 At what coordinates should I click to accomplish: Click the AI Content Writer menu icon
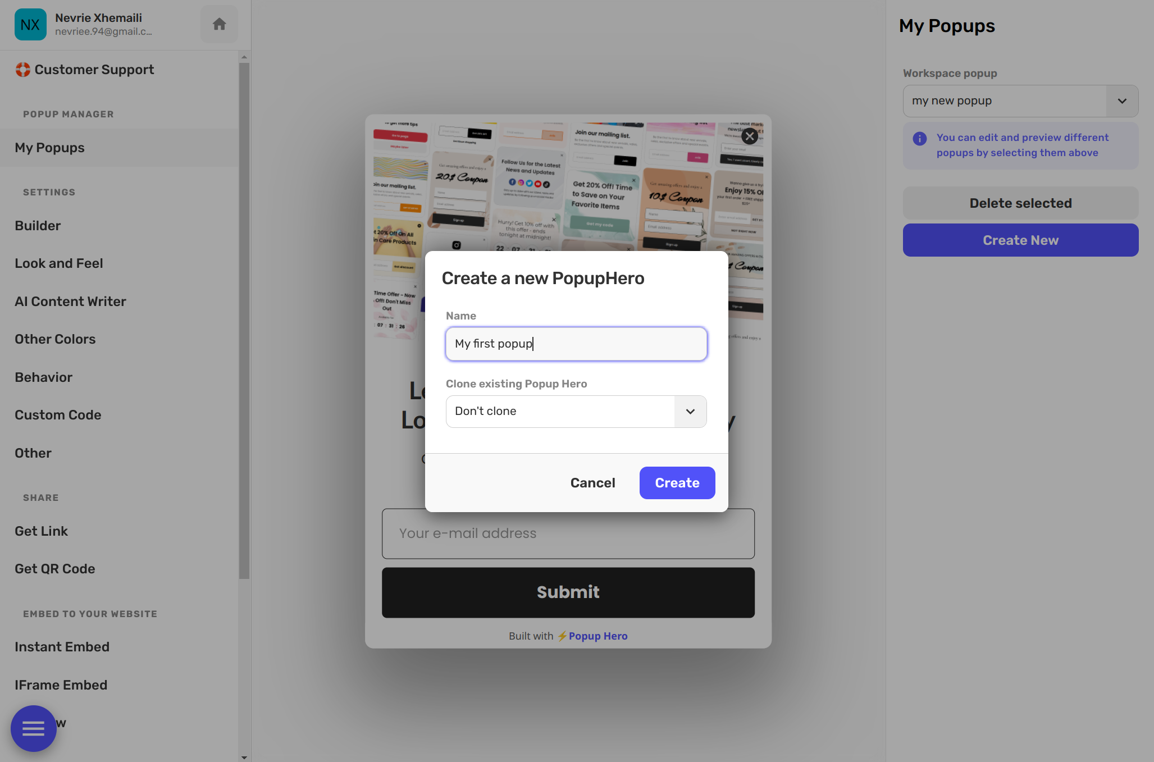71,301
